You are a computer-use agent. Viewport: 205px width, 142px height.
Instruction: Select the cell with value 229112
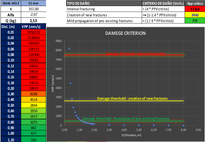[x=34, y=49]
